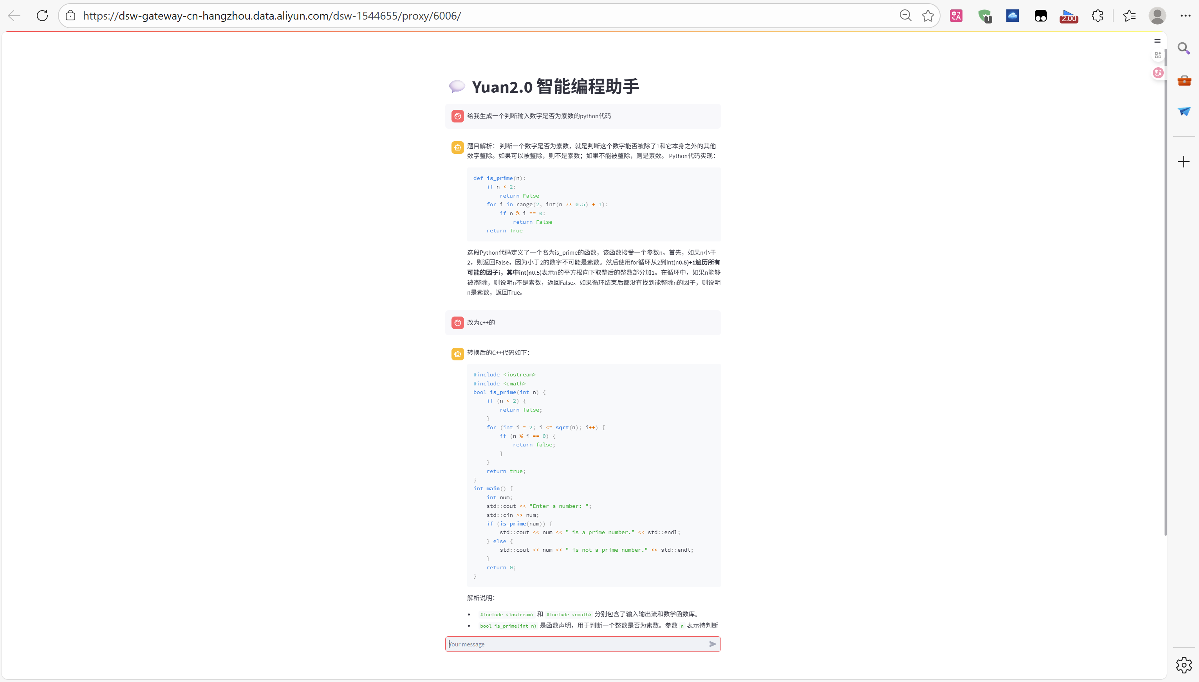Open the browser Extensions puzzle icon
Image resolution: width=1199 pixels, height=682 pixels.
1097,16
